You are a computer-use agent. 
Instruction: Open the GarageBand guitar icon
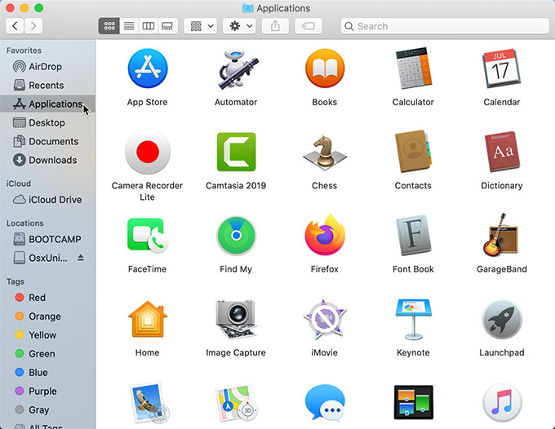point(500,235)
